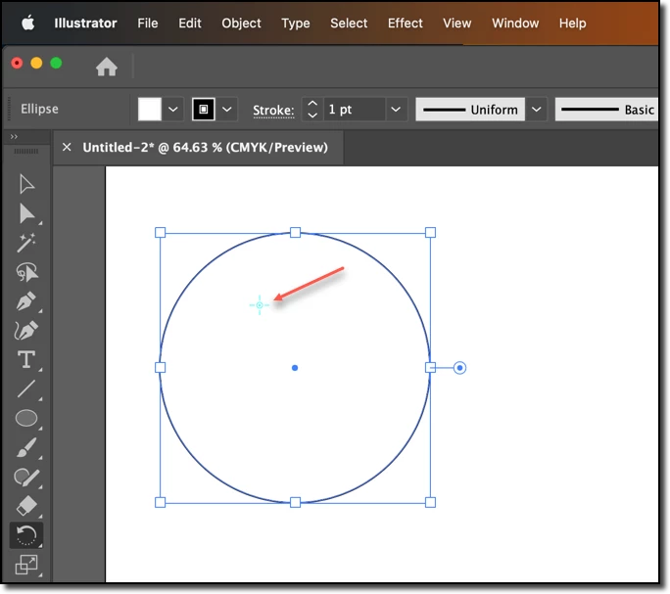Screen dimensions: 670x594
Task: Open the stroke color dropdown arrow
Action: click(x=227, y=110)
